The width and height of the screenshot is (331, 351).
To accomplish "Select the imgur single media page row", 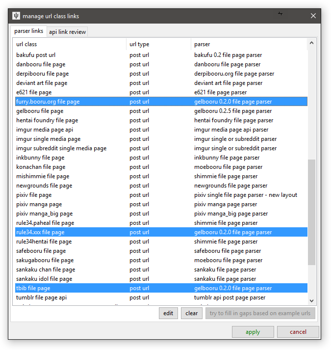I will [x=161, y=139].
